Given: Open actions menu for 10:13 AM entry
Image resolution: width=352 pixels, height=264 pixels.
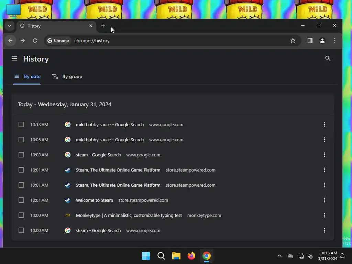Looking at the screenshot, I should (x=324, y=124).
